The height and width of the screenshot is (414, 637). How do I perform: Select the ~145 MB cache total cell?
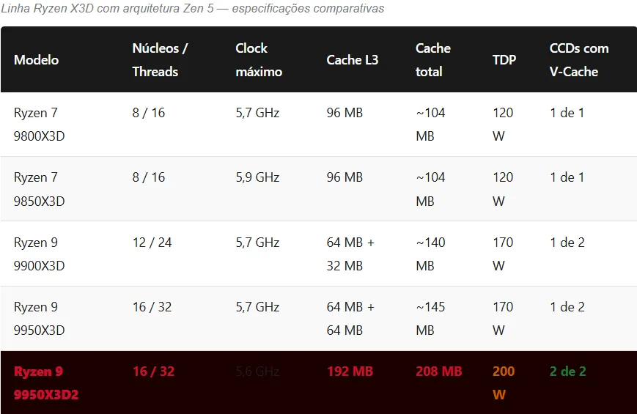(430, 318)
